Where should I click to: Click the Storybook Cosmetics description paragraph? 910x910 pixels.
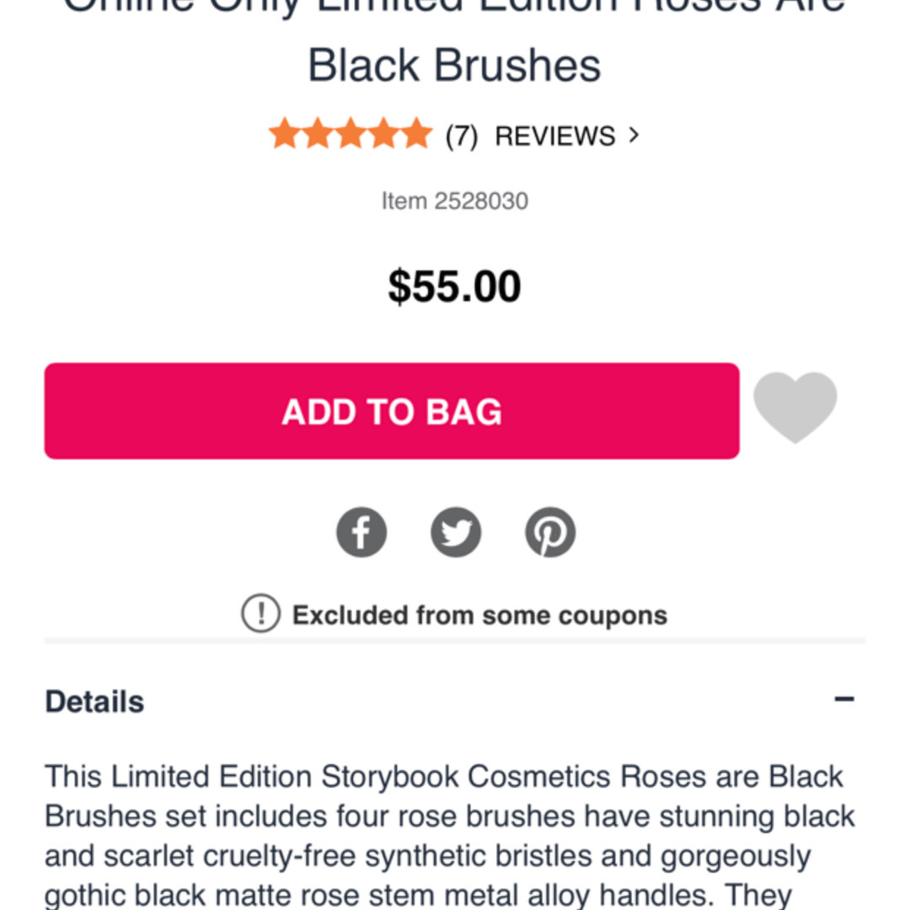click(x=449, y=836)
